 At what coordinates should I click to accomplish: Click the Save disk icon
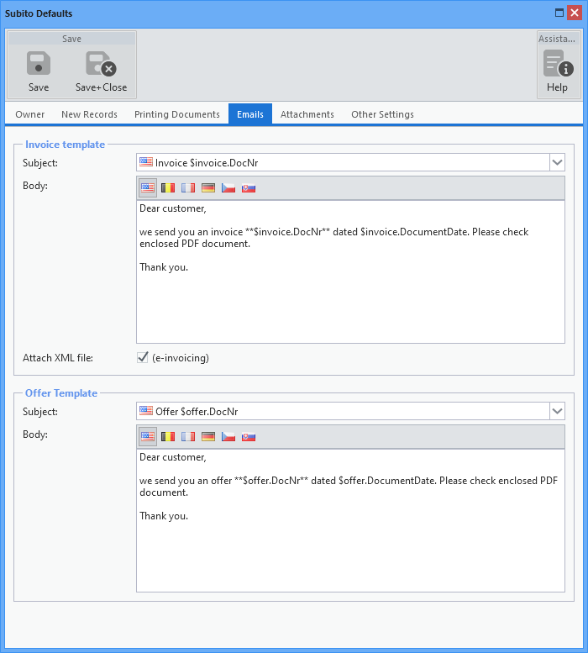pyautogui.click(x=39, y=63)
